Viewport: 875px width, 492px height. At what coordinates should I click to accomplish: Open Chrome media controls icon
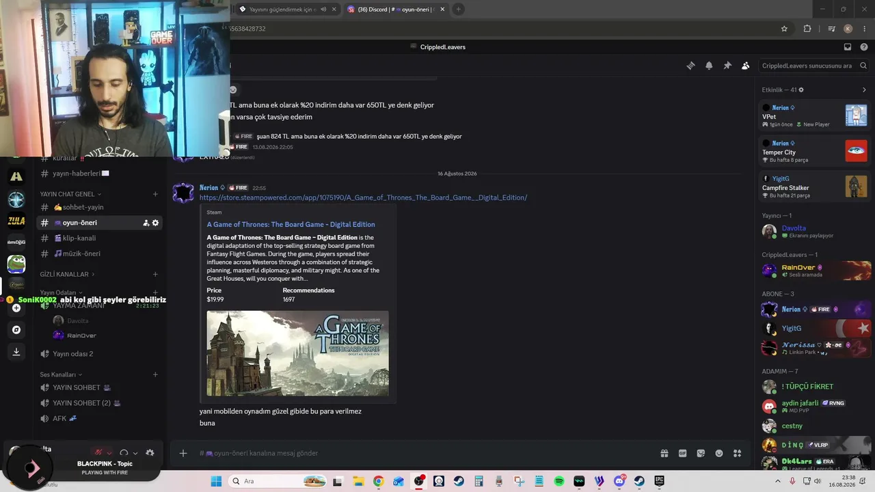point(831,29)
